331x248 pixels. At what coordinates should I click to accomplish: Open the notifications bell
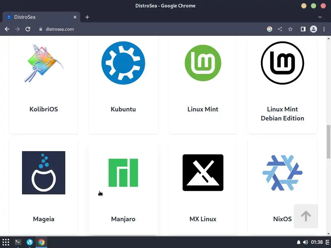[298, 242]
